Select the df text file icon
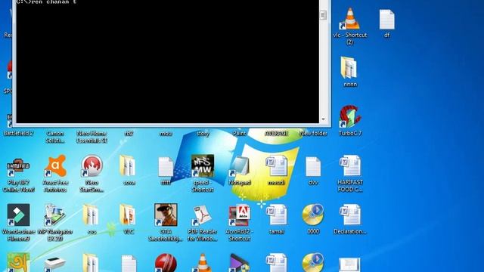The width and height of the screenshot is (484, 272). (386, 20)
